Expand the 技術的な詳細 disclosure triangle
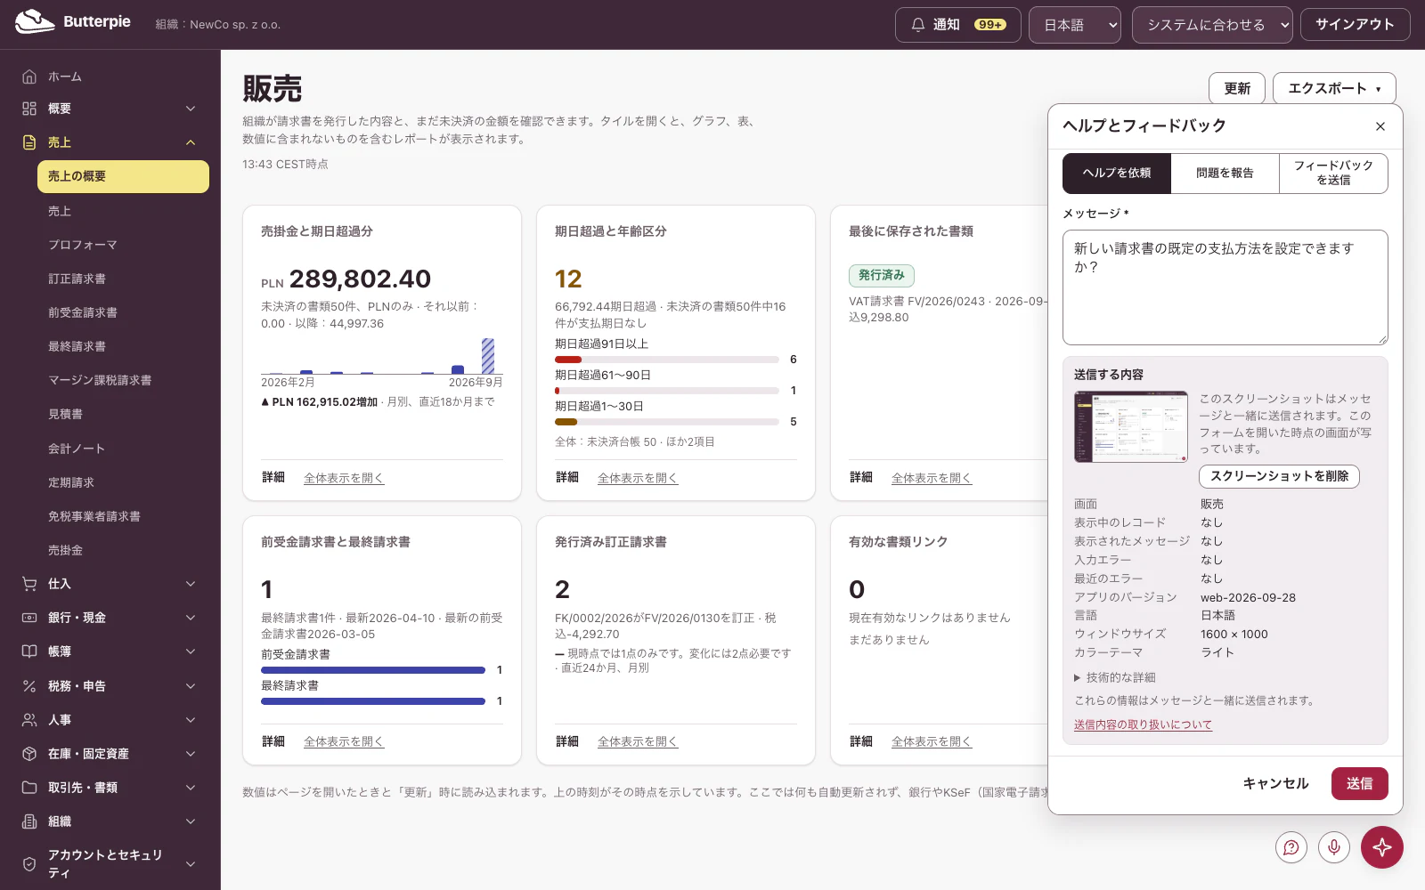This screenshot has width=1425, height=890. pos(1078,677)
